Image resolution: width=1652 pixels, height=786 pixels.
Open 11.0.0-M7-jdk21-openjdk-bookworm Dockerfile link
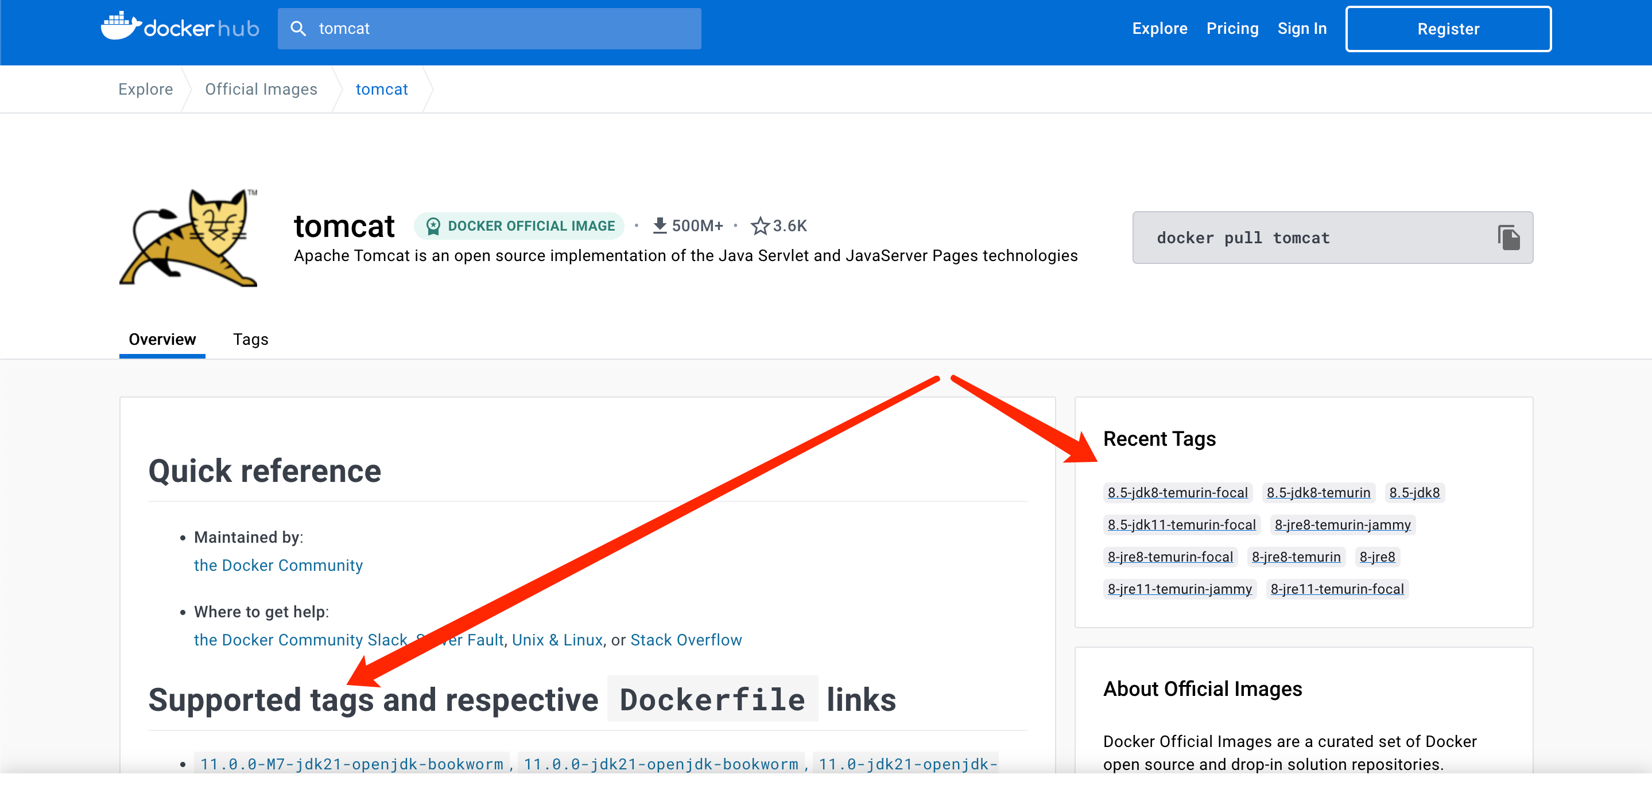click(x=351, y=764)
